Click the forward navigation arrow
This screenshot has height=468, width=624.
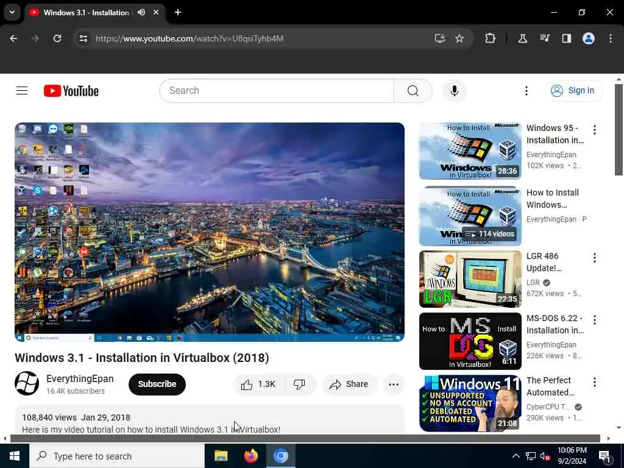click(x=35, y=38)
